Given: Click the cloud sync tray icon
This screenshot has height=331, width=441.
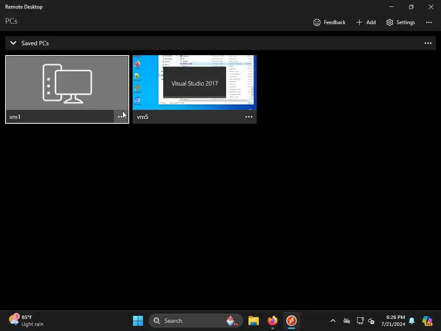Looking at the screenshot, I should tap(347, 321).
